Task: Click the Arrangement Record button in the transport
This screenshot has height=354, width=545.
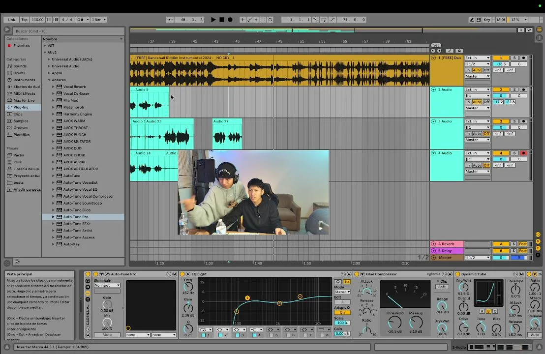Action: coord(230,20)
